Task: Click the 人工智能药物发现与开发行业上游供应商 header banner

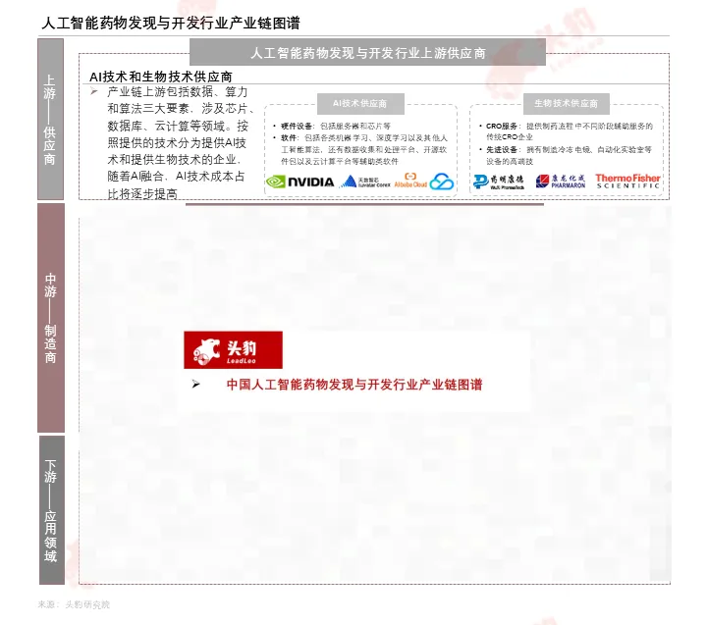Action: coord(367,53)
